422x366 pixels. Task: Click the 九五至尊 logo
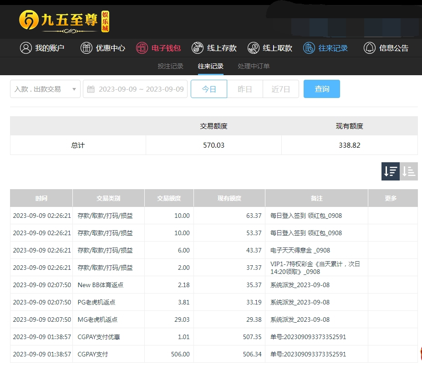(64, 21)
